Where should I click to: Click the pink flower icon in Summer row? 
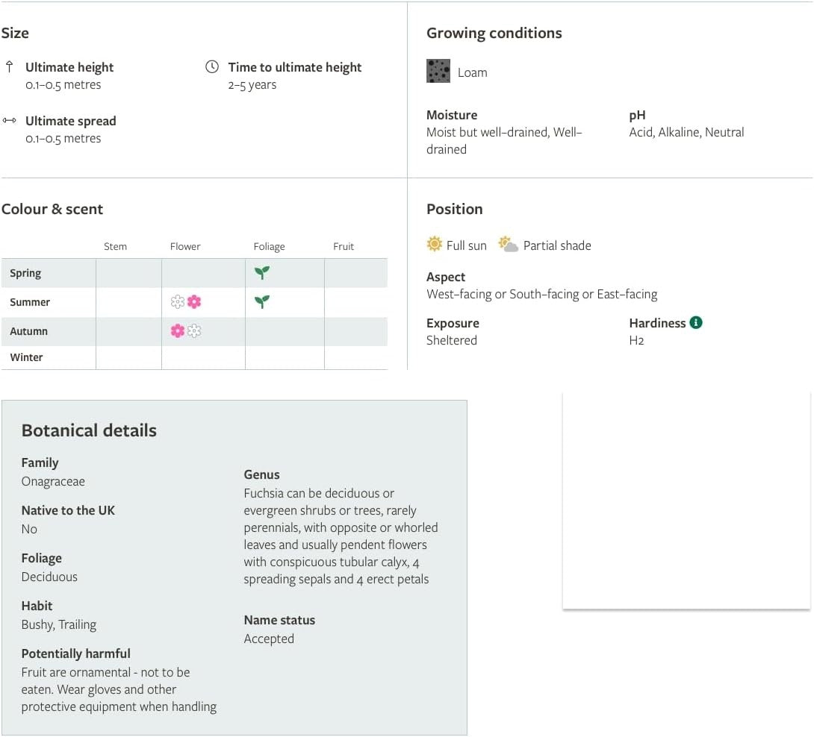[194, 302]
